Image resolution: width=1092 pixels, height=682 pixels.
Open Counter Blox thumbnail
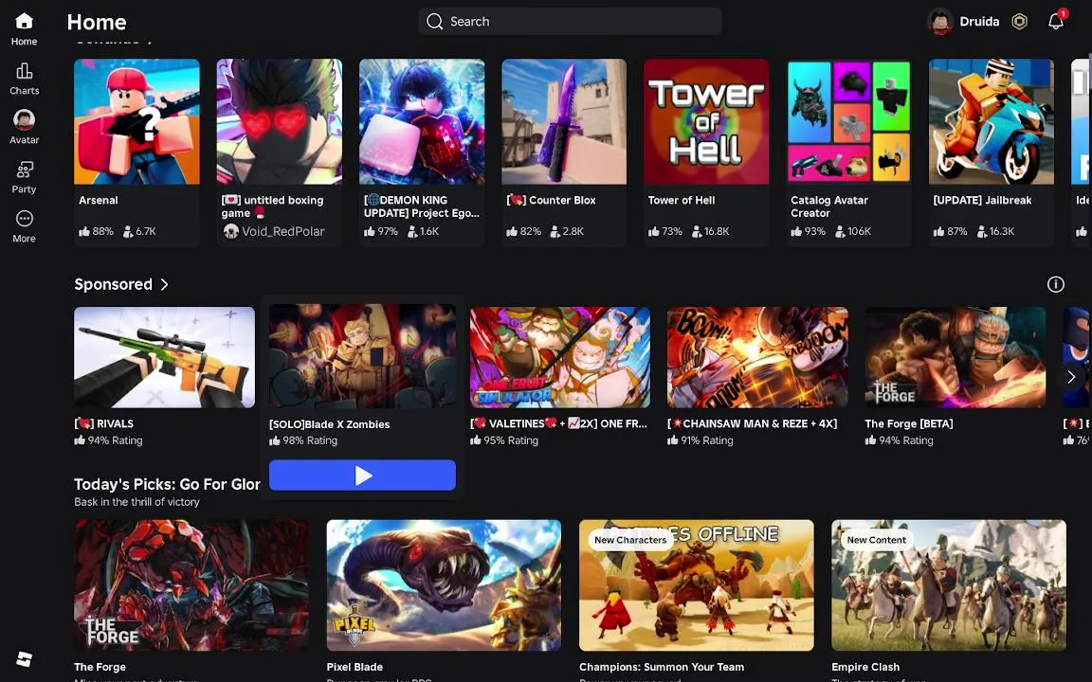click(564, 122)
